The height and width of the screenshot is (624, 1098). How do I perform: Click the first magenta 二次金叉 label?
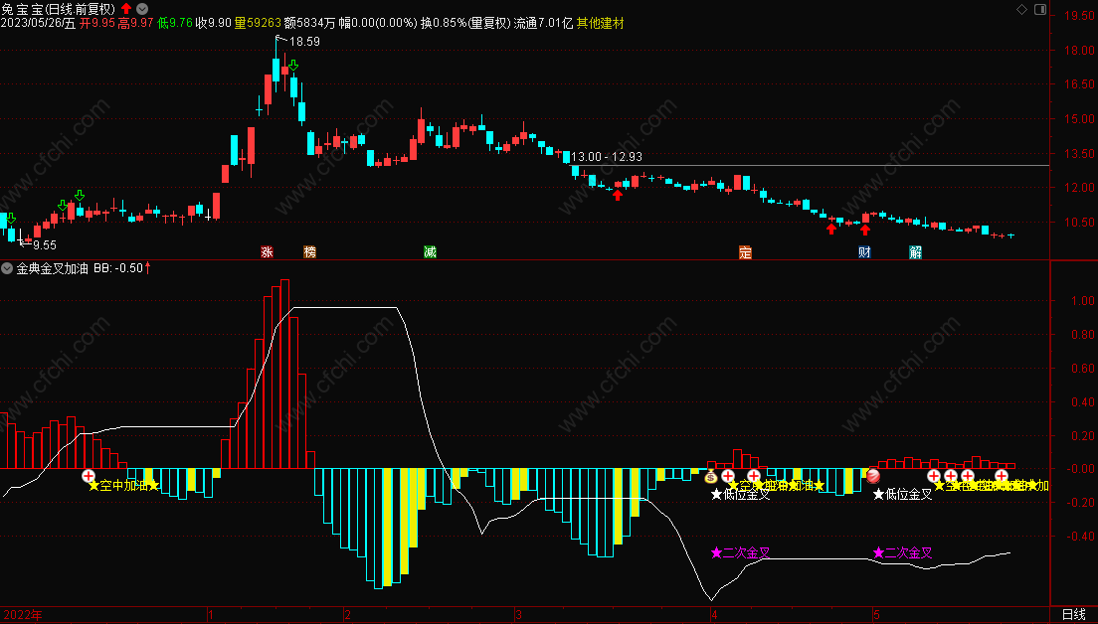pyautogui.click(x=741, y=553)
